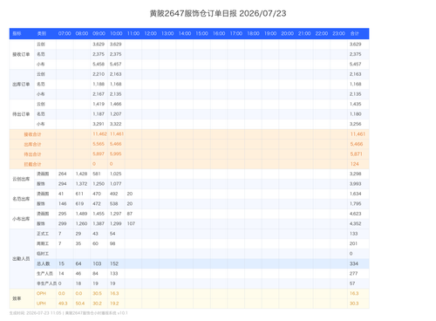This screenshot has height=321, width=436.
Task: Click the 小布出库 group label
Action: 21,219
